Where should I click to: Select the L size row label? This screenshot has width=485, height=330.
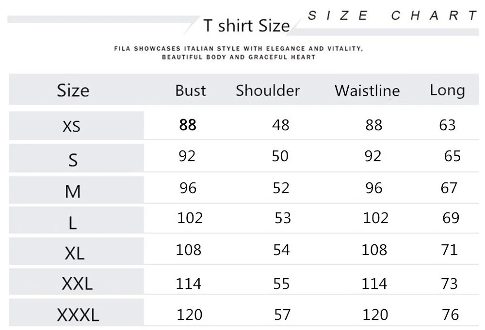pyautogui.click(x=73, y=223)
